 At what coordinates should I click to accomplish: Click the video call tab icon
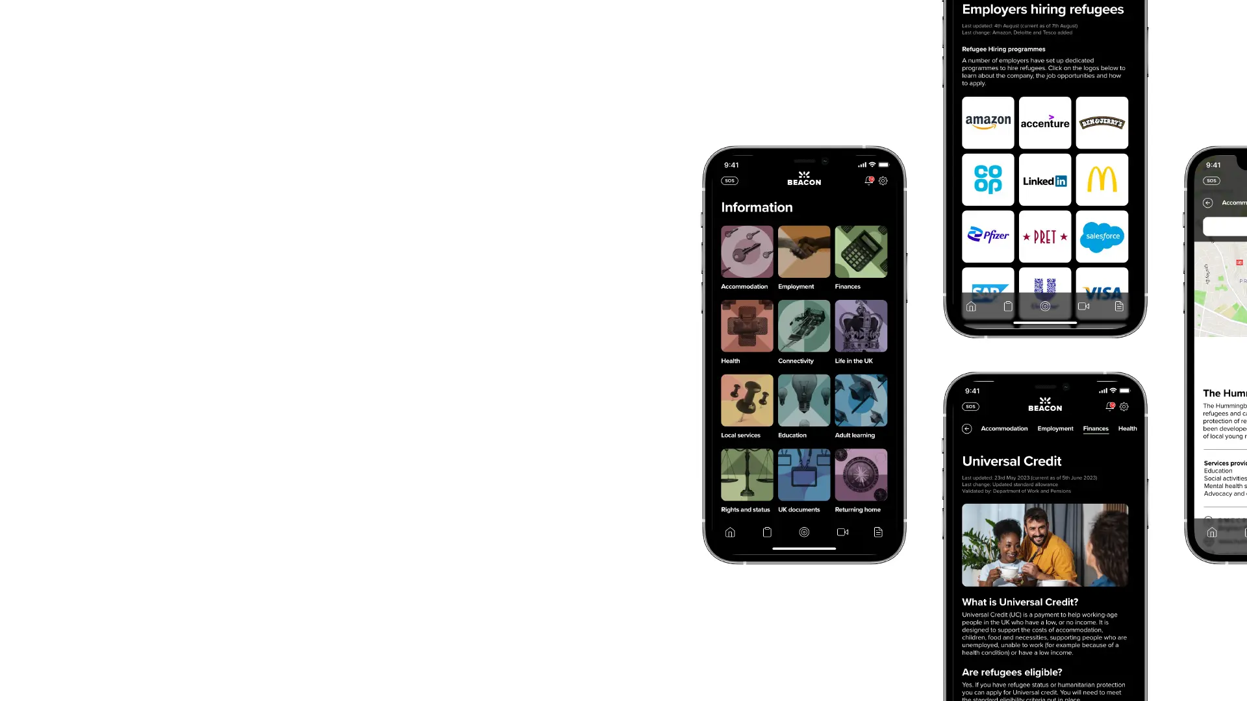click(842, 532)
